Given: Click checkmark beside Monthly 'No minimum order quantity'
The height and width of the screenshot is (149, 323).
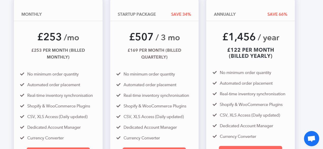Looking at the screenshot, I should 22,74.
